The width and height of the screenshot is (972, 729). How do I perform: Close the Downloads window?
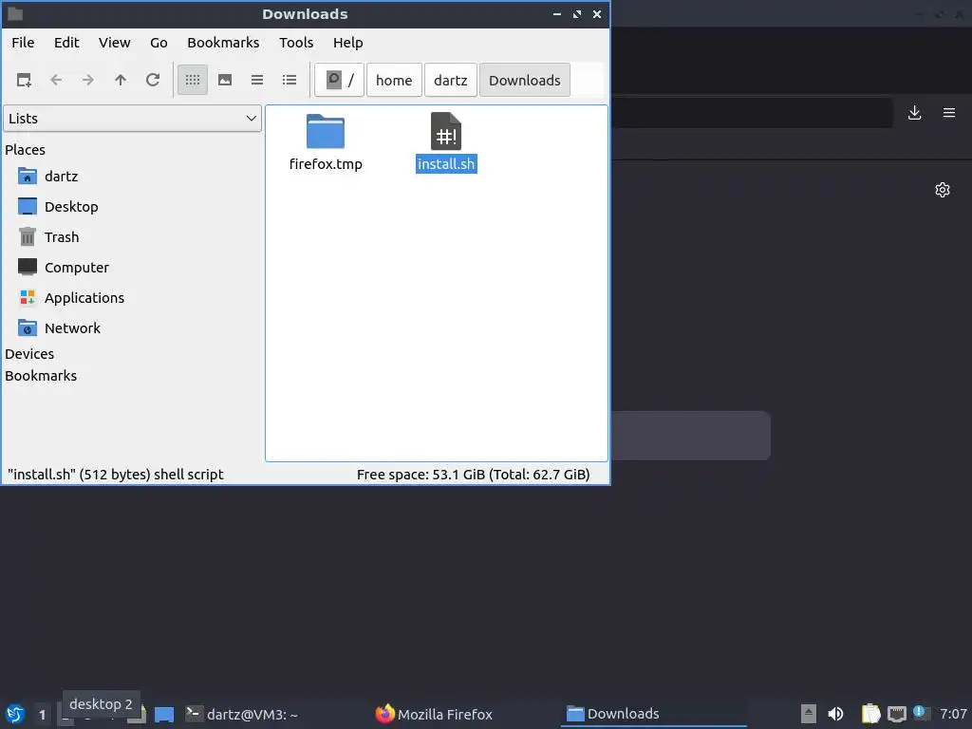tap(597, 13)
